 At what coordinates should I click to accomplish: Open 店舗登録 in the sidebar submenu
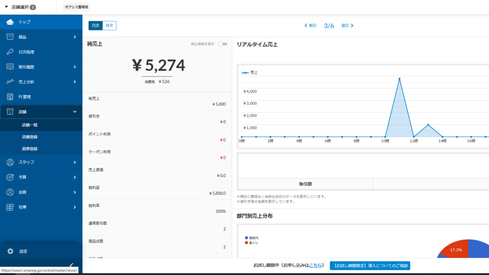coord(30,137)
